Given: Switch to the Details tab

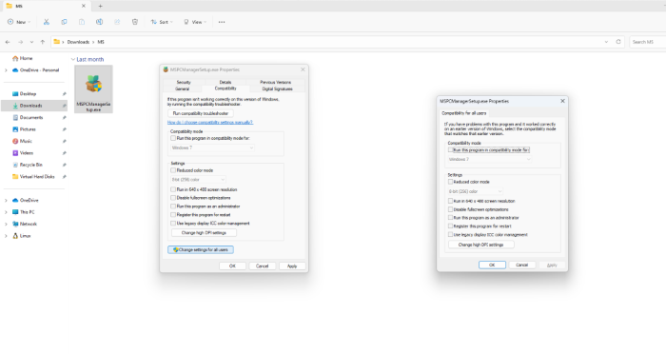Looking at the screenshot, I should coord(225,82).
